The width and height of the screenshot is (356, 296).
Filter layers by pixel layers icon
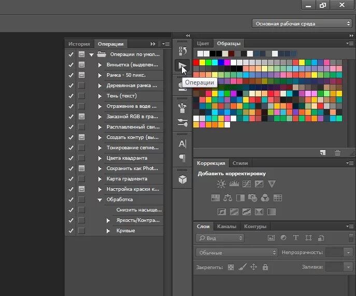click(x=271, y=238)
